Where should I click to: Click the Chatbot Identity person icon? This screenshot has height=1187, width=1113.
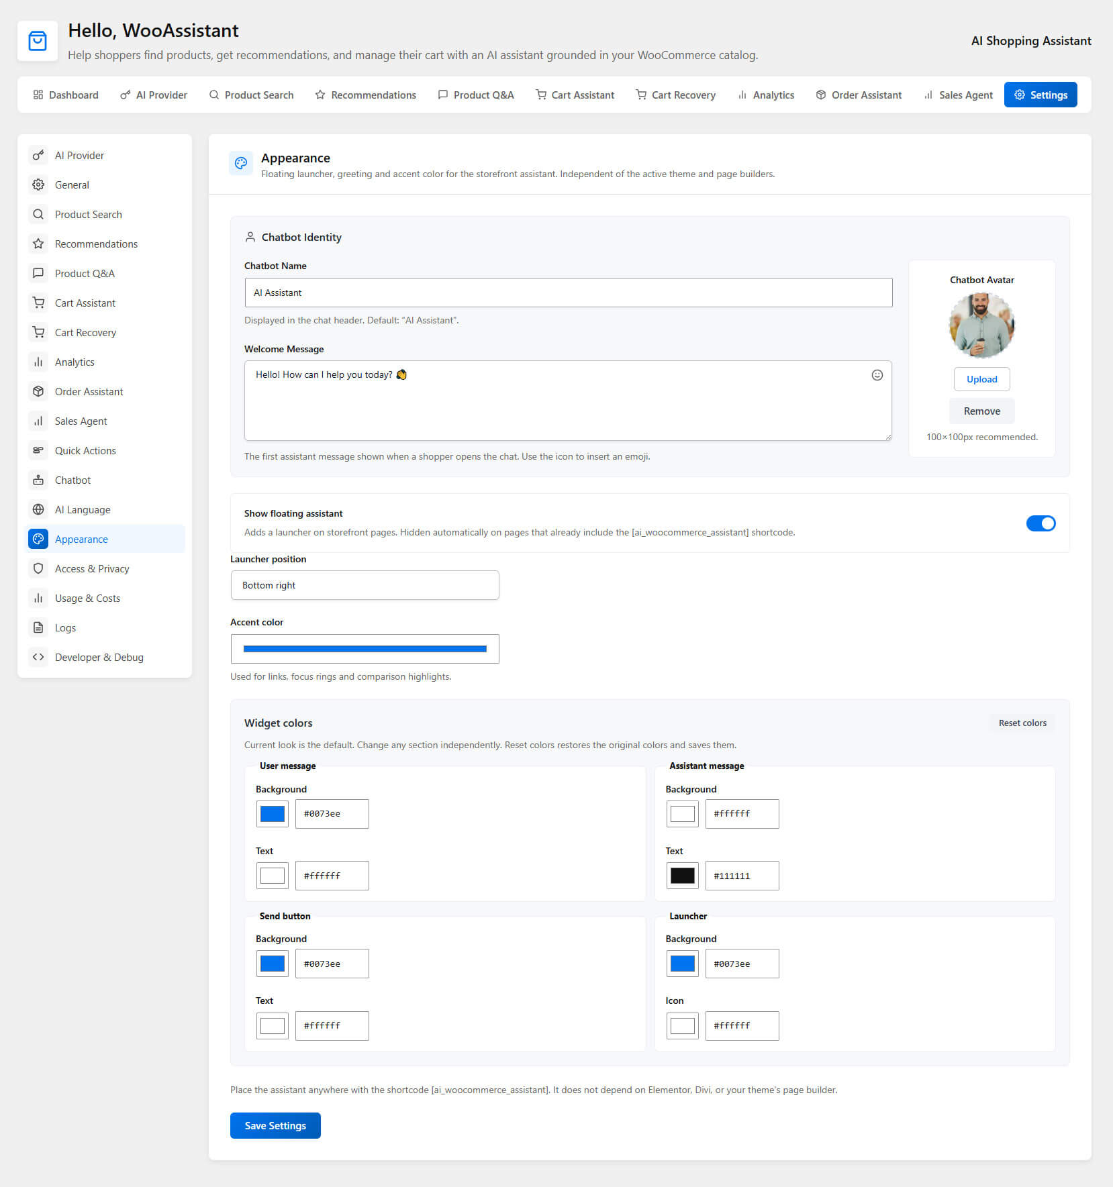(250, 237)
